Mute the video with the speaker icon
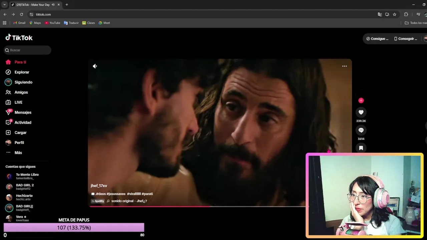This screenshot has height=240, width=427. click(95, 66)
